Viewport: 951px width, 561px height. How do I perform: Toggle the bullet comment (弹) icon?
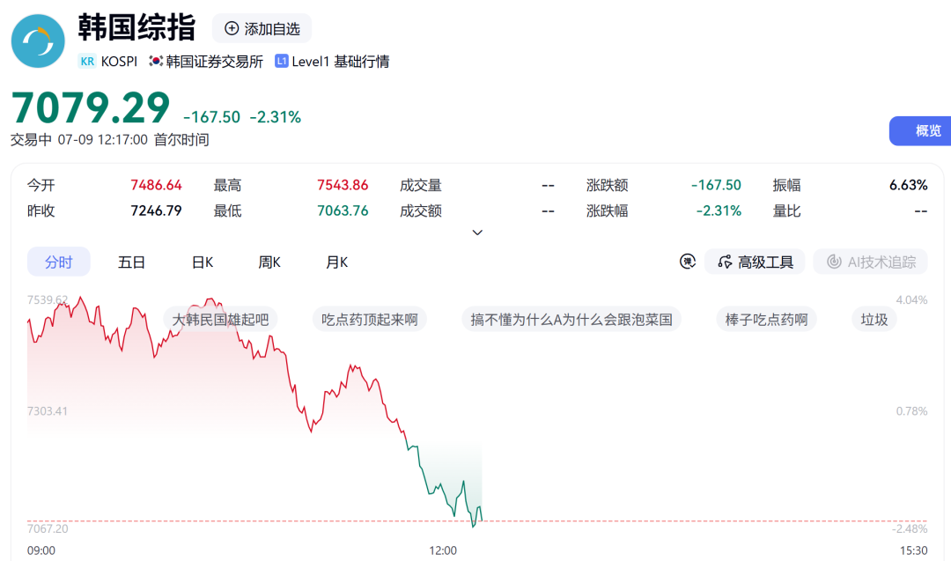coord(687,262)
